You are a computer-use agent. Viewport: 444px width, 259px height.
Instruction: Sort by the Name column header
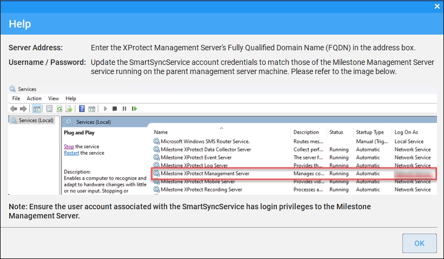point(160,132)
